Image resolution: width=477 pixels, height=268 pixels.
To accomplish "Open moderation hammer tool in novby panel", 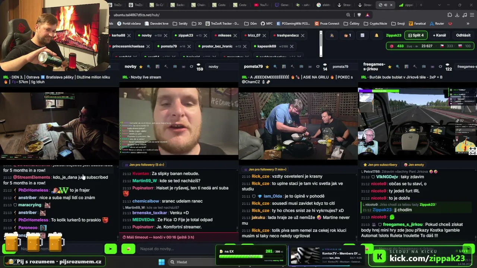I will click(166, 67).
